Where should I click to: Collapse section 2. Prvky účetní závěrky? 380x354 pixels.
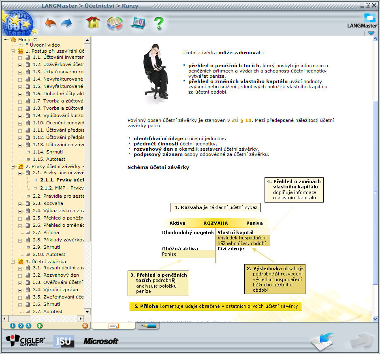pyautogui.click(x=13, y=166)
